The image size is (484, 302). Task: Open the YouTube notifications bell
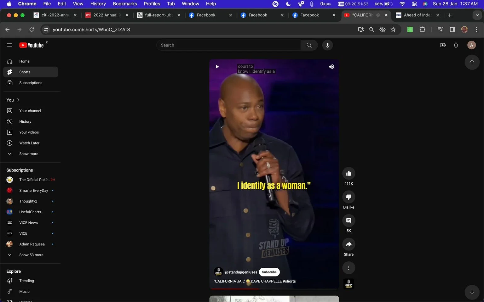456,45
